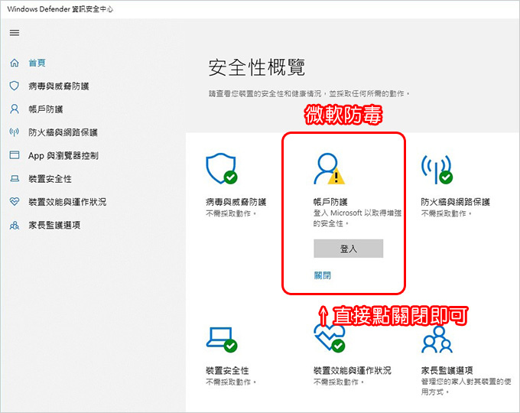Click the 安全性概覽 page heading
Viewport: 520px width, 413px height.
pyautogui.click(x=257, y=67)
